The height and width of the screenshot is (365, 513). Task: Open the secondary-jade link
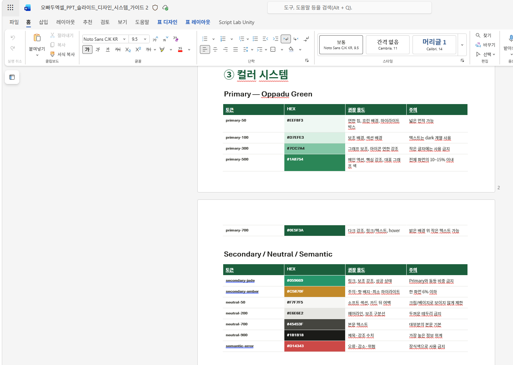tap(240, 281)
